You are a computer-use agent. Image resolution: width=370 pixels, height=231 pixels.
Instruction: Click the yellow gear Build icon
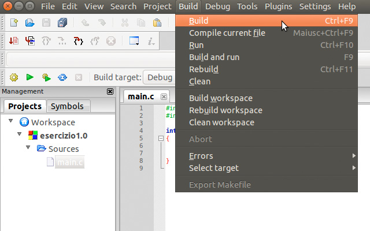click(14, 77)
